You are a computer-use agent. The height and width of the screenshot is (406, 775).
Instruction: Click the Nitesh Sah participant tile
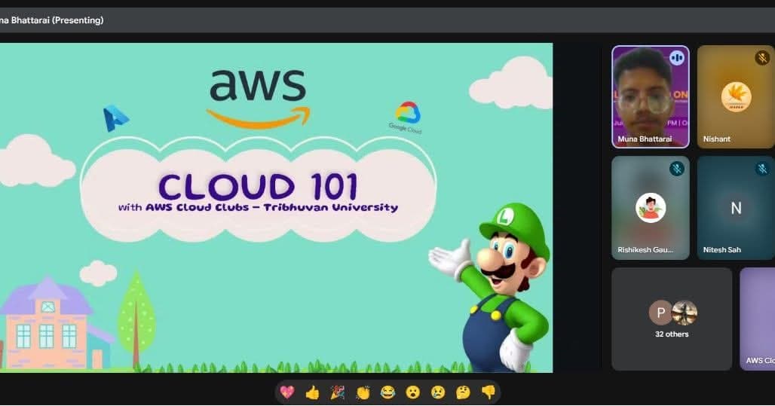(736, 208)
